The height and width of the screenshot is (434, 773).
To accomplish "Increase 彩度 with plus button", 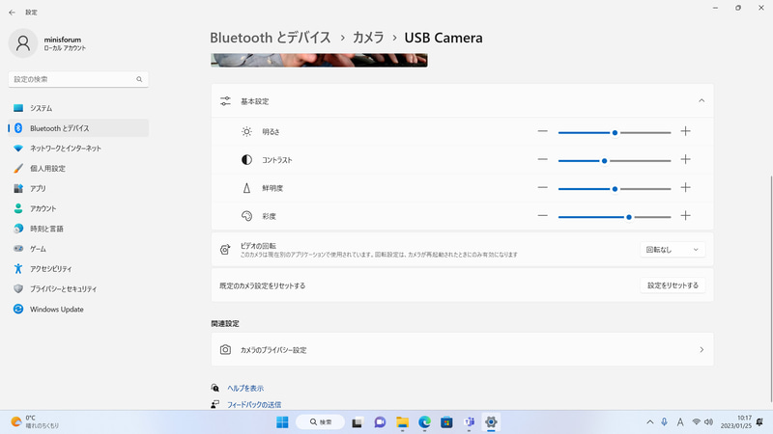I will [x=685, y=215].
